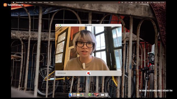
Task: Close the Photo Booth window
Action: 57,25
